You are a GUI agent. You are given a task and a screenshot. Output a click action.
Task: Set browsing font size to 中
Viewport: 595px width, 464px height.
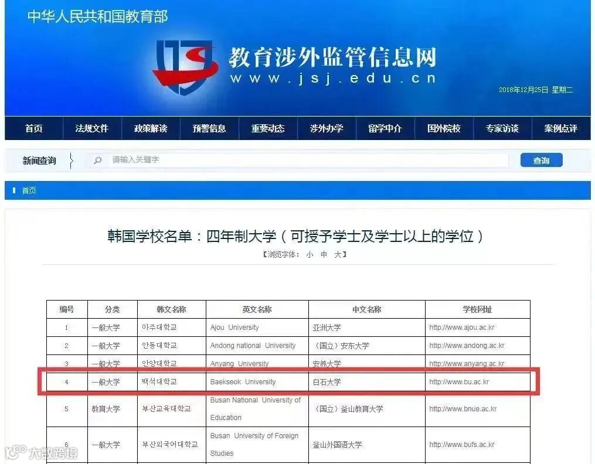click(324, 254)
